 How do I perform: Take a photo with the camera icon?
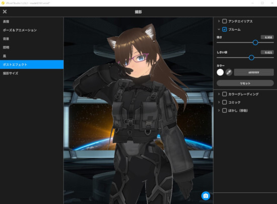click(x=205, y=196)
